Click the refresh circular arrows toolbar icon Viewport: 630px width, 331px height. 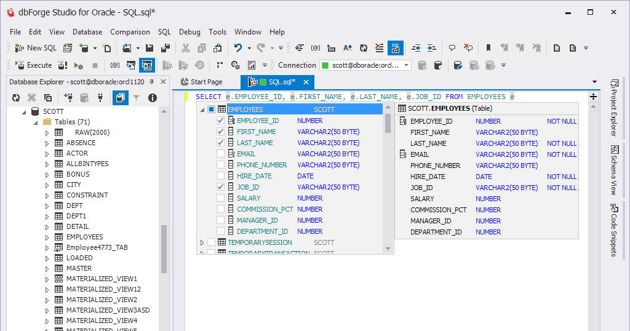(x=364, y=48)
